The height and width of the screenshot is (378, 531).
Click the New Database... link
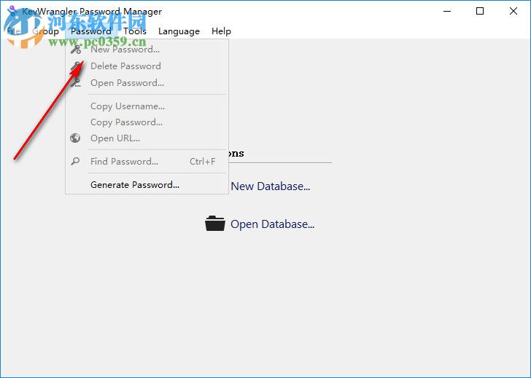(270, 186)
